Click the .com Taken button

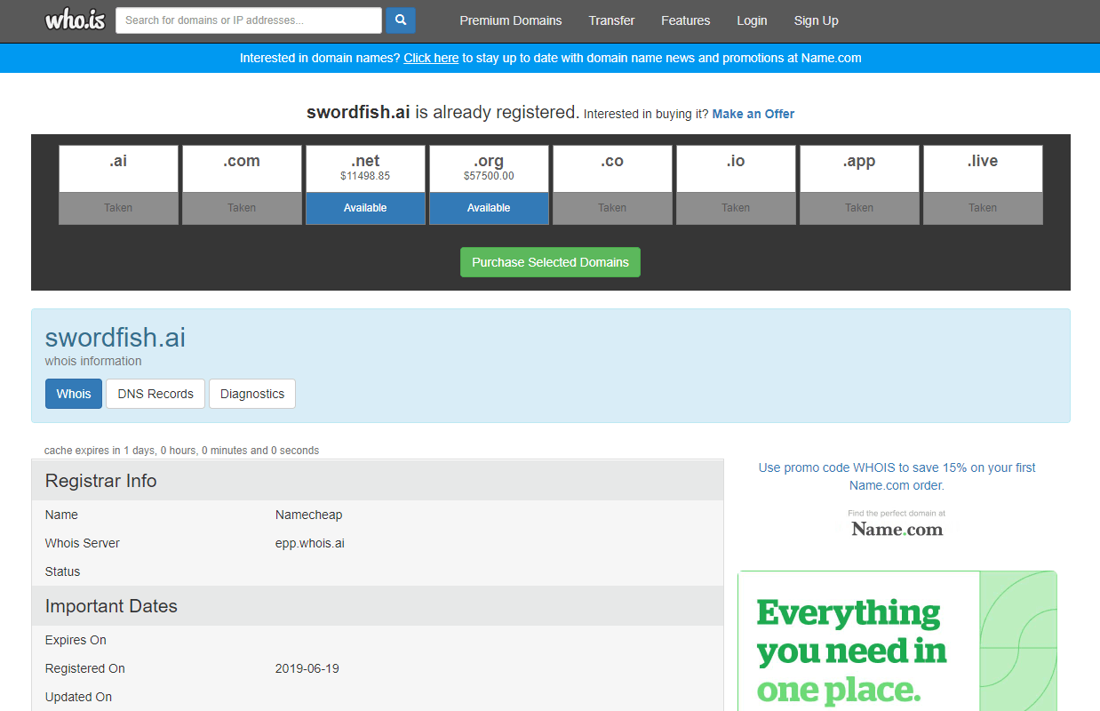click(242, 208)
